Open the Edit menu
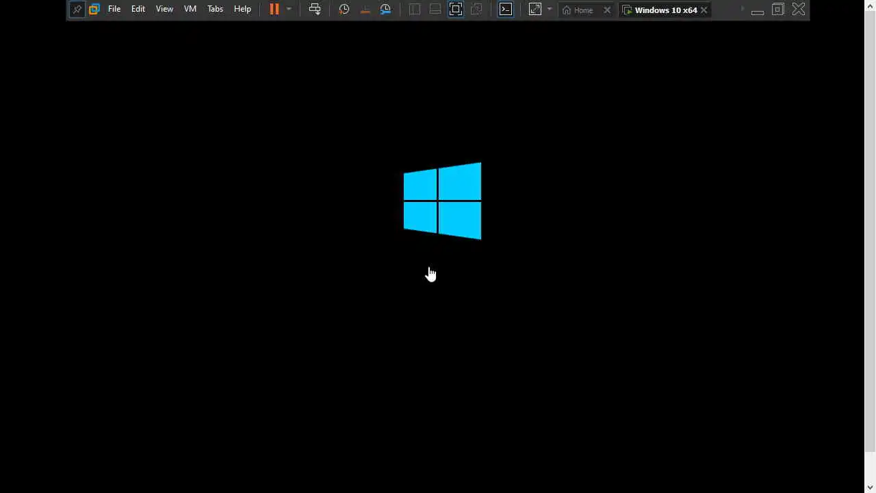Screen dimensions: 876x493 point(138,9)
